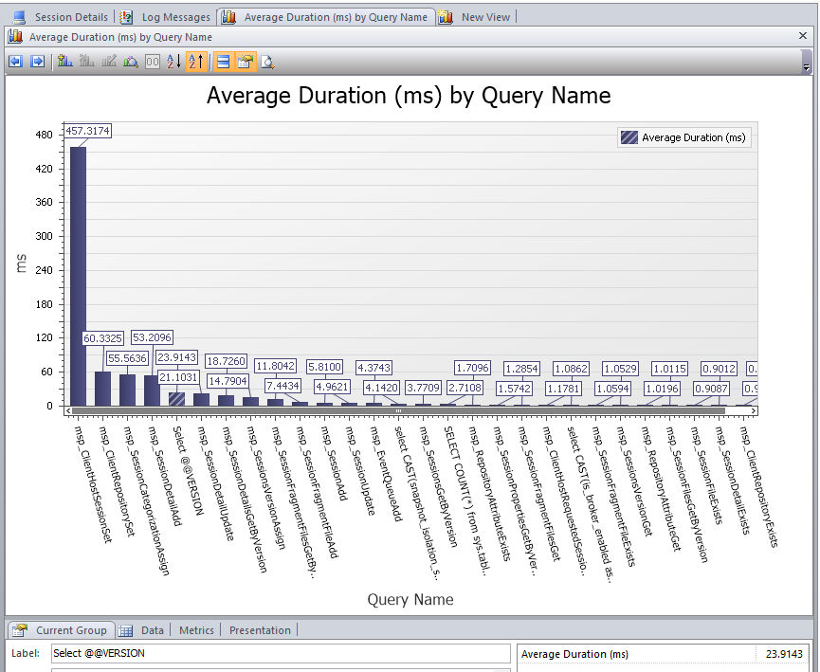Sort descending with A-Z down arrow

[174, 62]
